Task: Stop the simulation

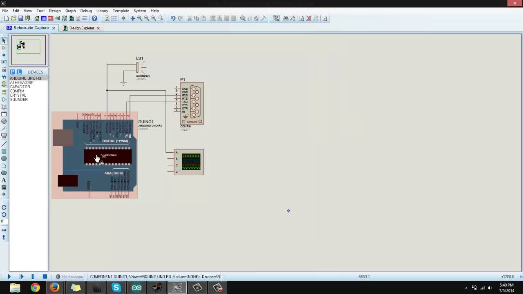Action: (x=45, y=276)
